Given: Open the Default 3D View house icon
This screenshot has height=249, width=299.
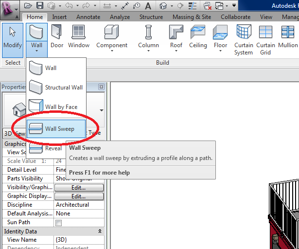Looking at the screenshot, I should 163,6.
